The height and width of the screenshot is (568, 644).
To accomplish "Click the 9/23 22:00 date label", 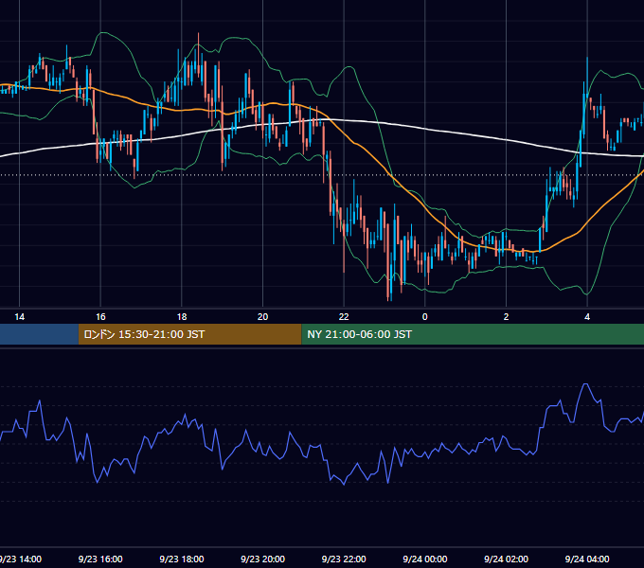I will (344, 559).
